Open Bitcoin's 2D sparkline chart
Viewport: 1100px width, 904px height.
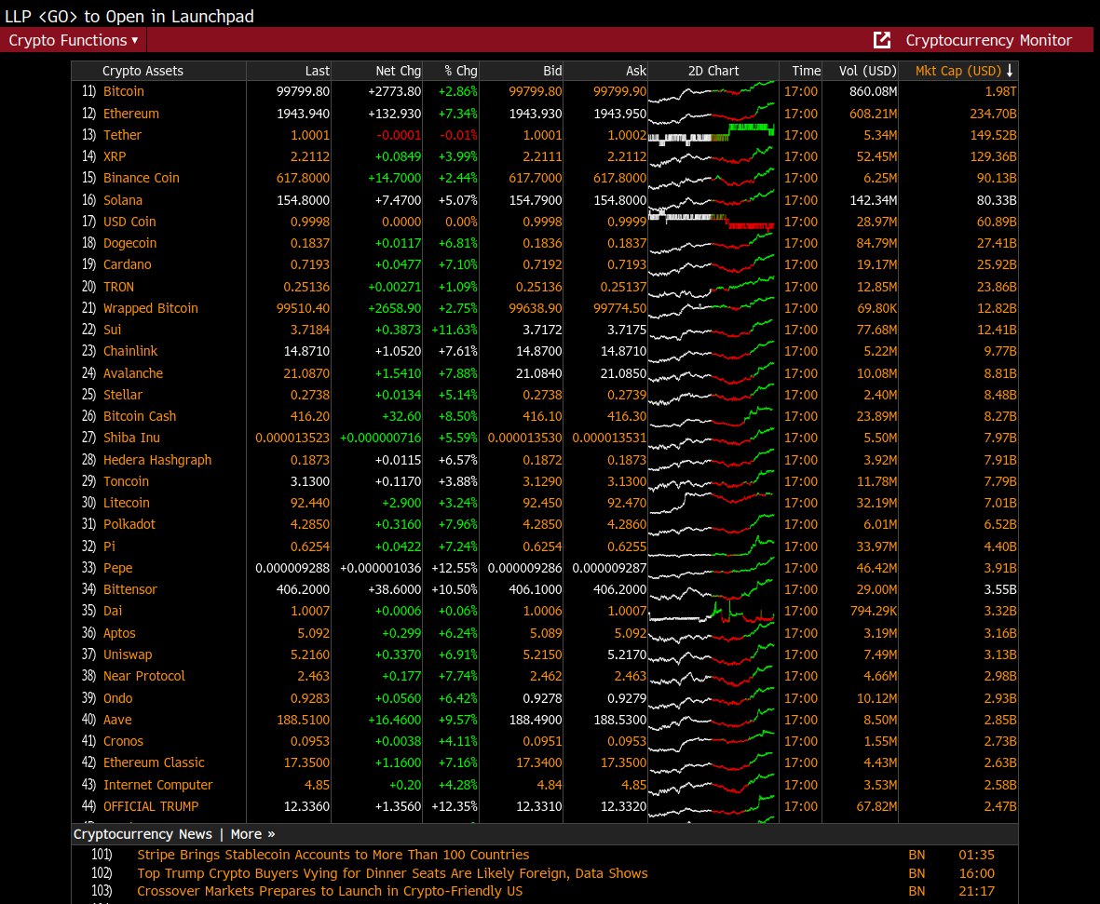pyautogui.click(x=712, y=91)
